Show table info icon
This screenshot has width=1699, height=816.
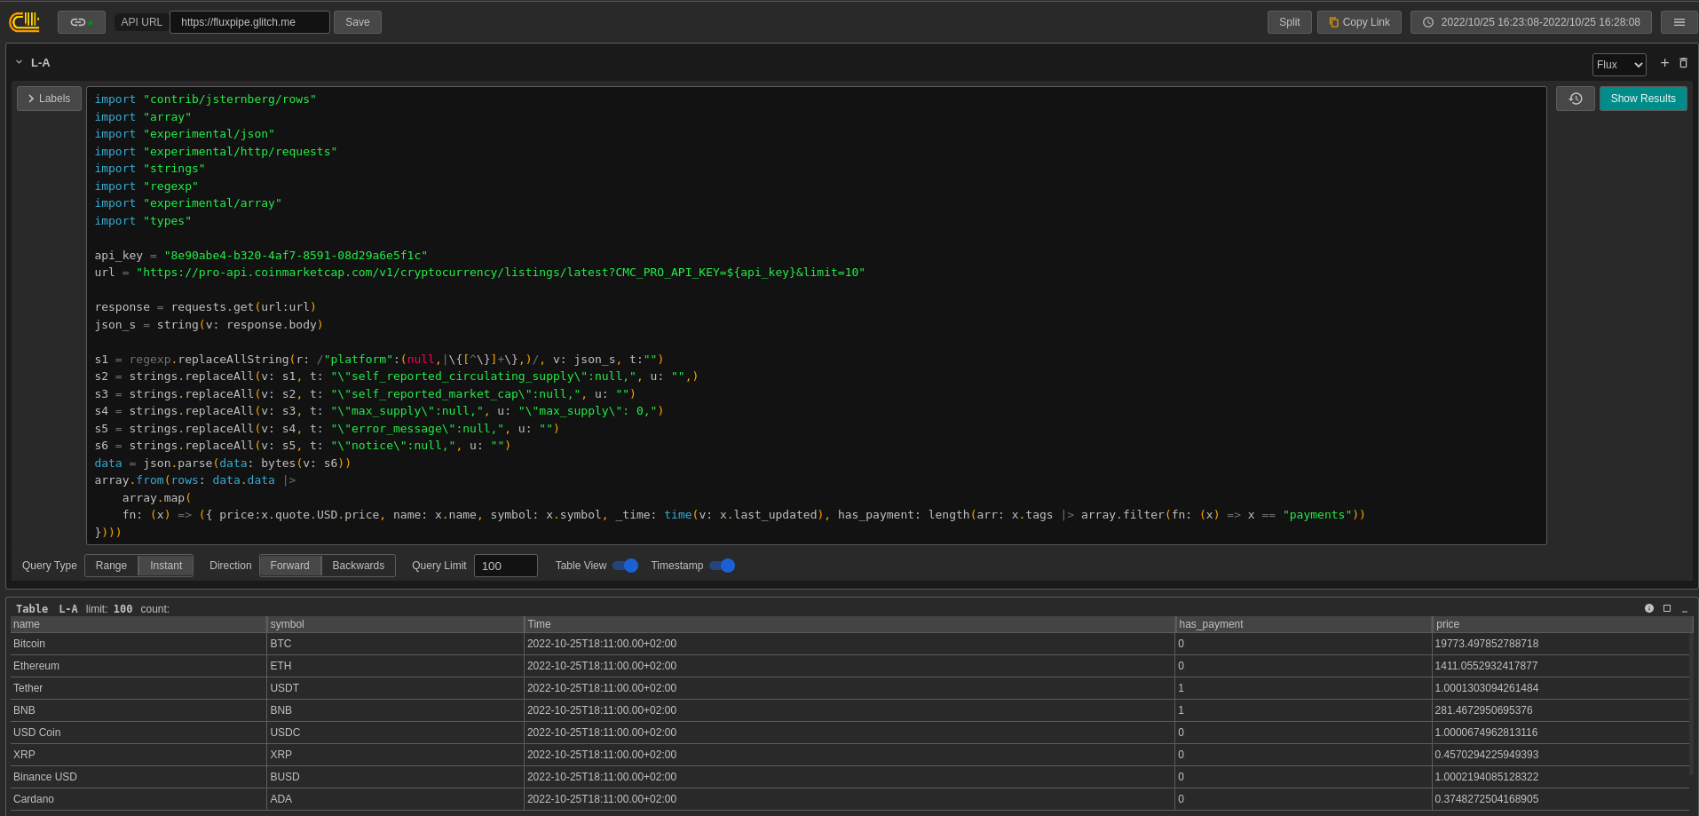(x=1648, y=608)
